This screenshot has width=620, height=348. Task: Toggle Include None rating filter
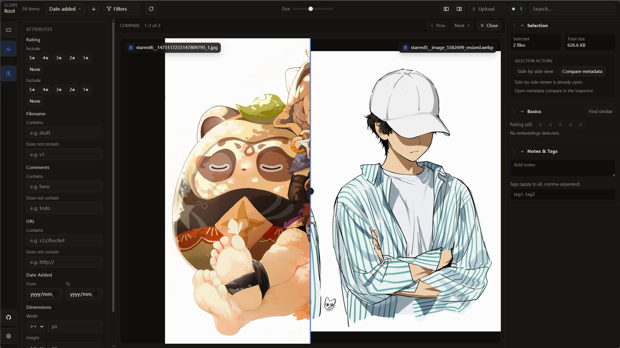35,69
